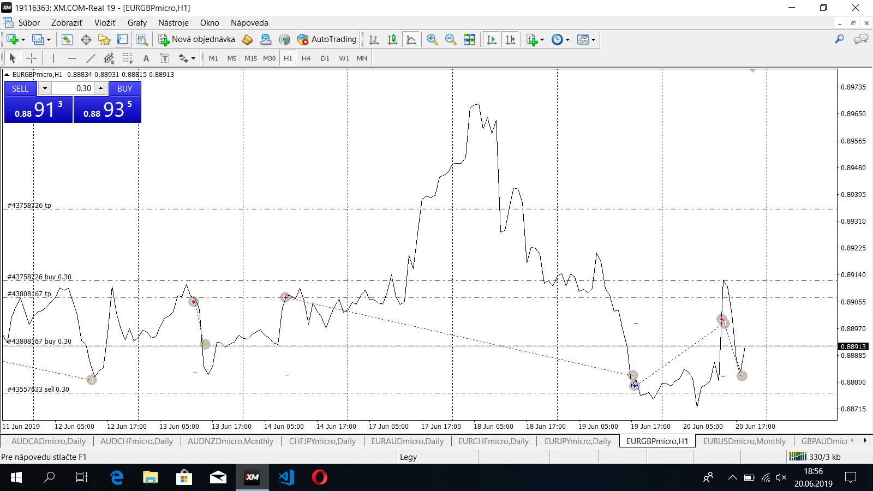This screenshot has height=491, width=873.
Task: Open the Data Window crosshair-circle icon
Action: [86, 39]
